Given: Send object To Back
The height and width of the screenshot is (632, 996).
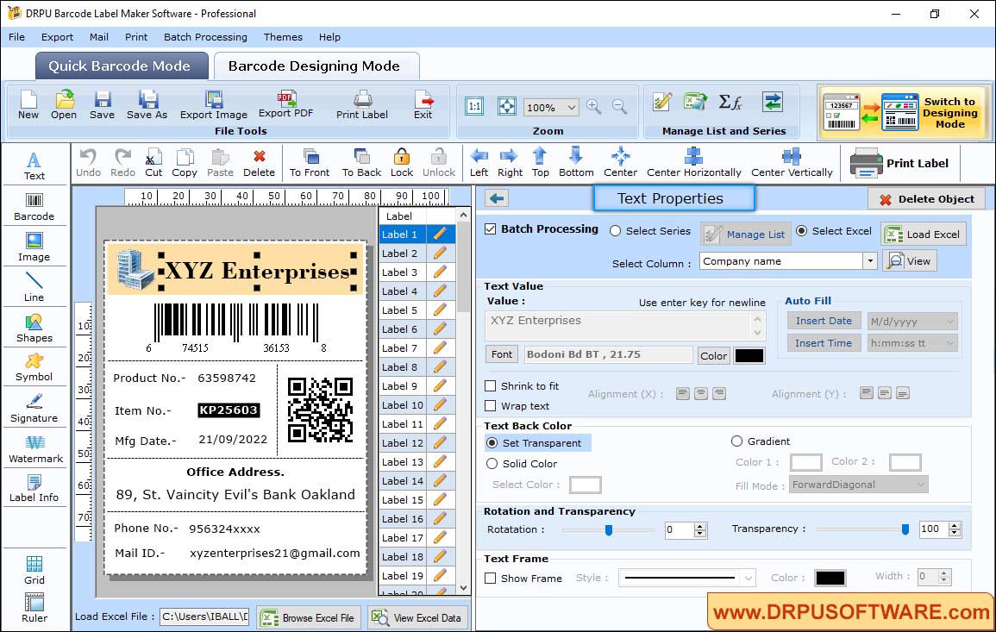Looking at the screenshot, I should 361,163.
